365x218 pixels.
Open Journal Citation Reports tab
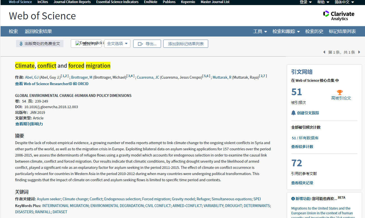(72, 2)
